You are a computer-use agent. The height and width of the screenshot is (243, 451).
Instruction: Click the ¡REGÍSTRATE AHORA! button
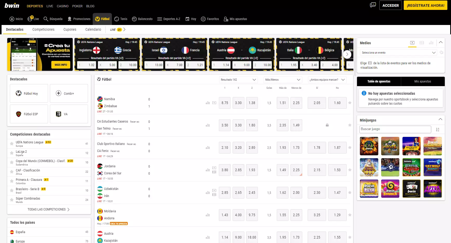(x=425, y=5)
